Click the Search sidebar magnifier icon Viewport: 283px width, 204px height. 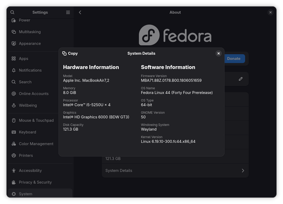point(14,82)
